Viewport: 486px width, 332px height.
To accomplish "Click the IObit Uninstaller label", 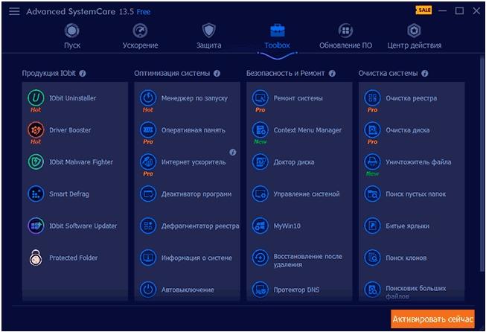I will click(x=72, y=98).
